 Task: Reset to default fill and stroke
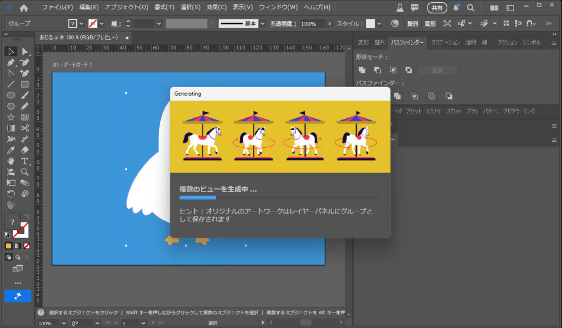tap(8, 235)
